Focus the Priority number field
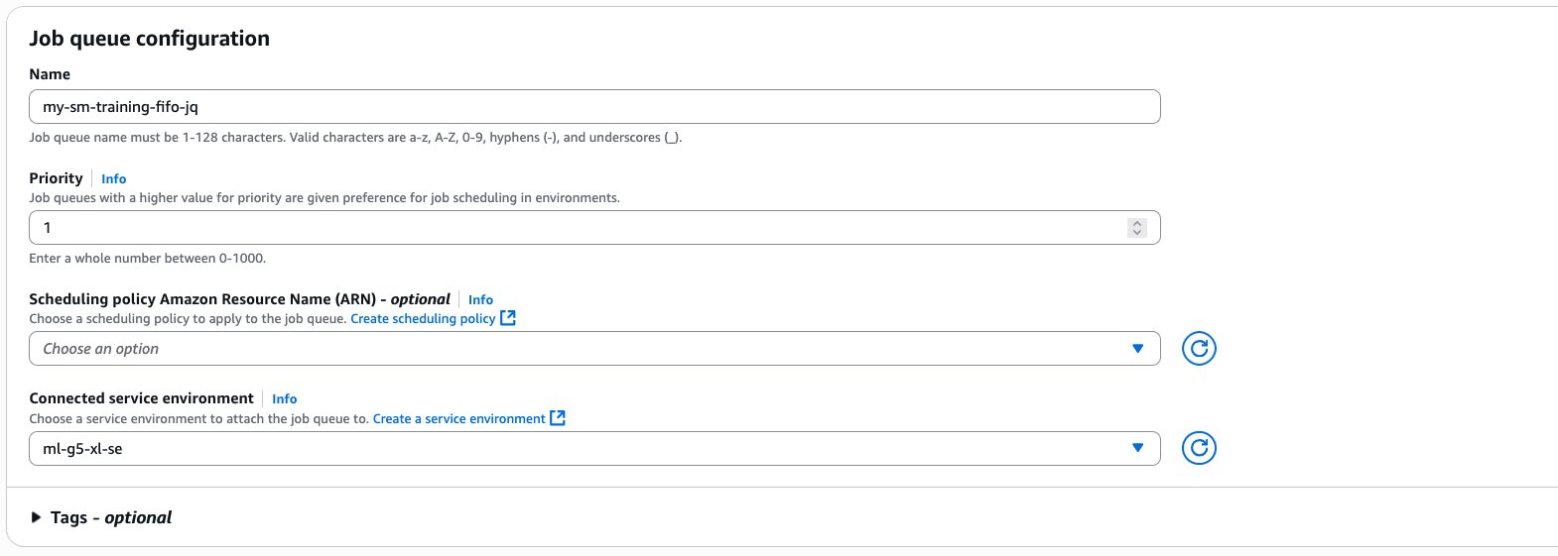This screenshot has width=1558, height=556. click(x=594, y=228)
